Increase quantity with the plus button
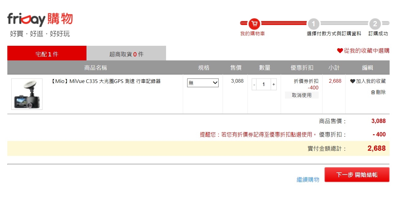 [x=273, y=84]
